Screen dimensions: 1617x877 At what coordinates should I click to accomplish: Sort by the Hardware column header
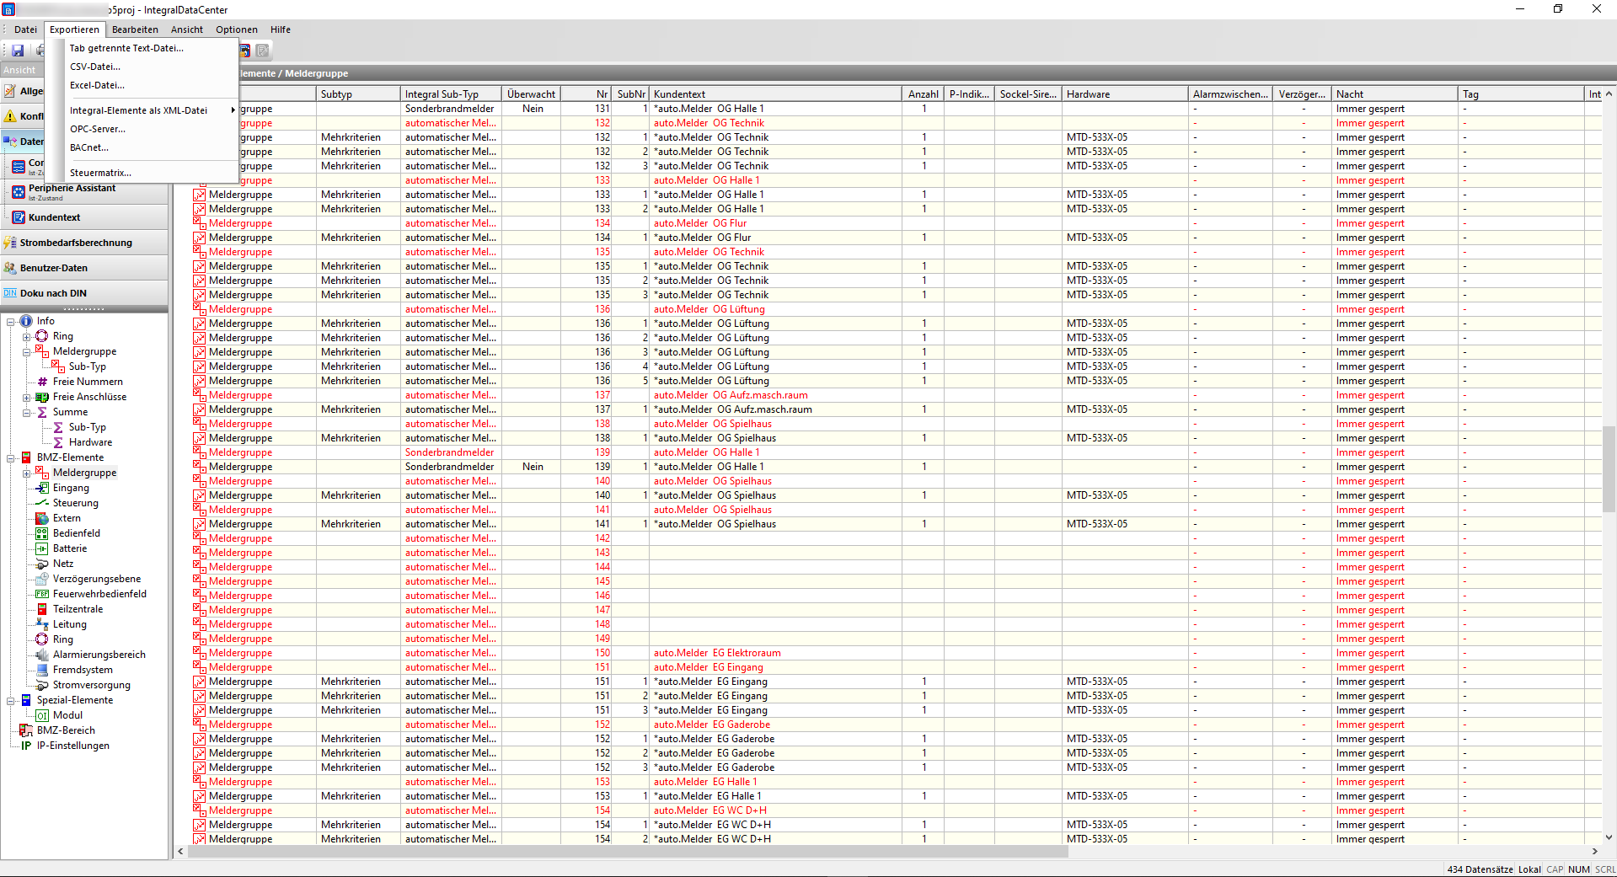click(x=1124, y=94)
